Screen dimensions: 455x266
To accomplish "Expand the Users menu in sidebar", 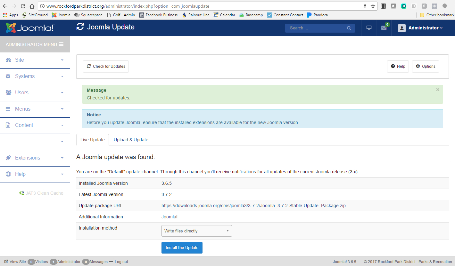I will click(x=35, y=93).
